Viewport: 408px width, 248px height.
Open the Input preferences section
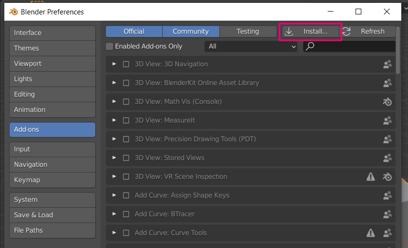click(x=52, y=149)
